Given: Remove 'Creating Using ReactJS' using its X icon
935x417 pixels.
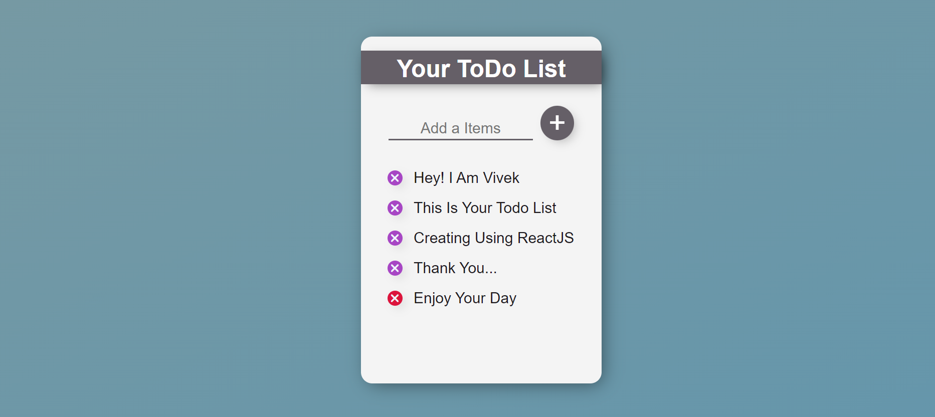Looking at the screenshot, I should [396, 238].
